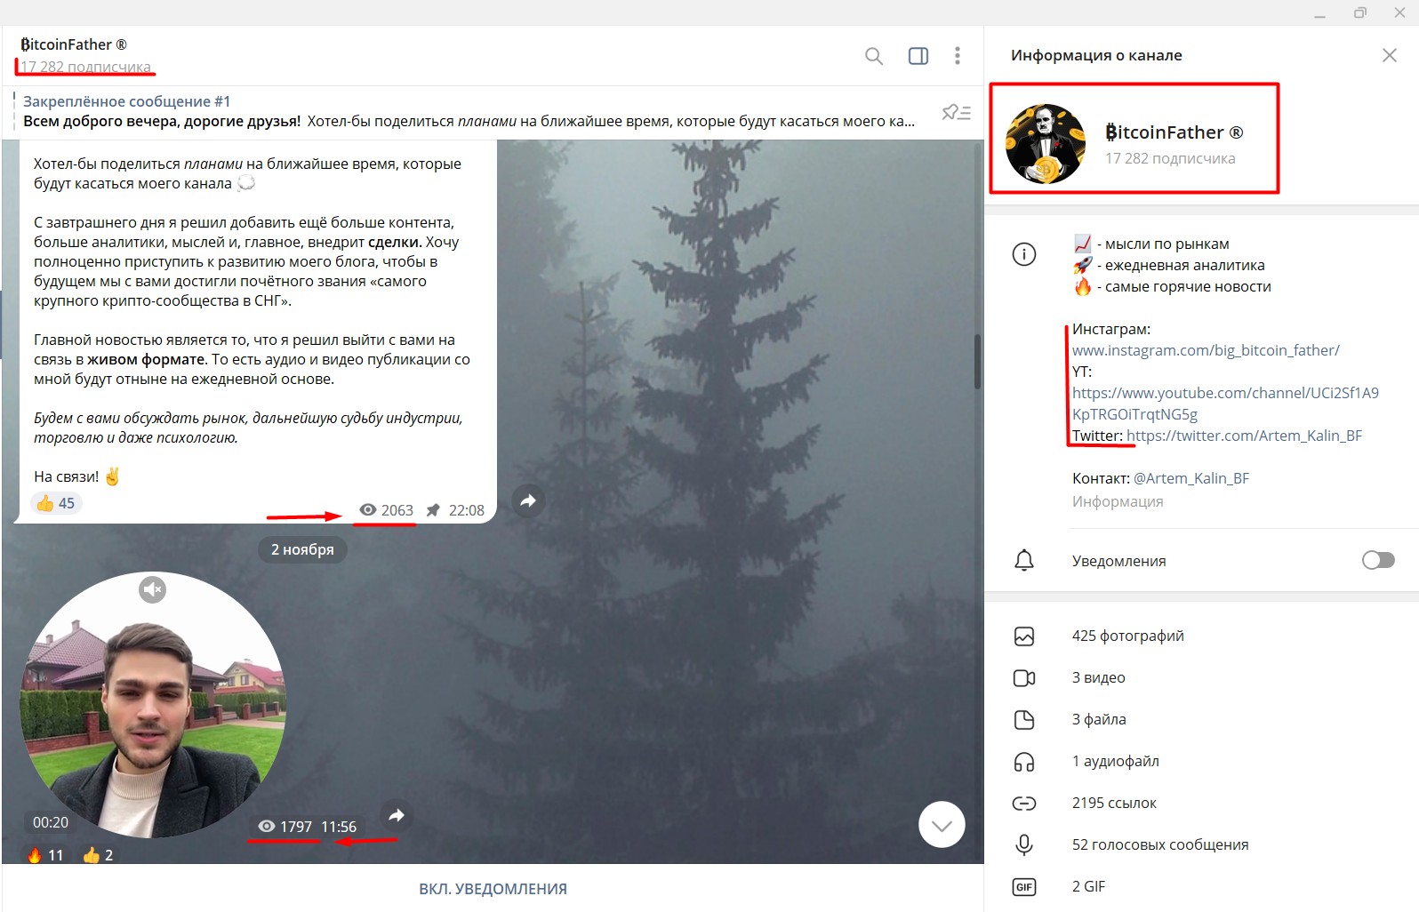The width and height of the screenshot is (1419, 912).
Task: Click the photos icon in shared media
Action: pyautogui.click(x=1024, y=636)
